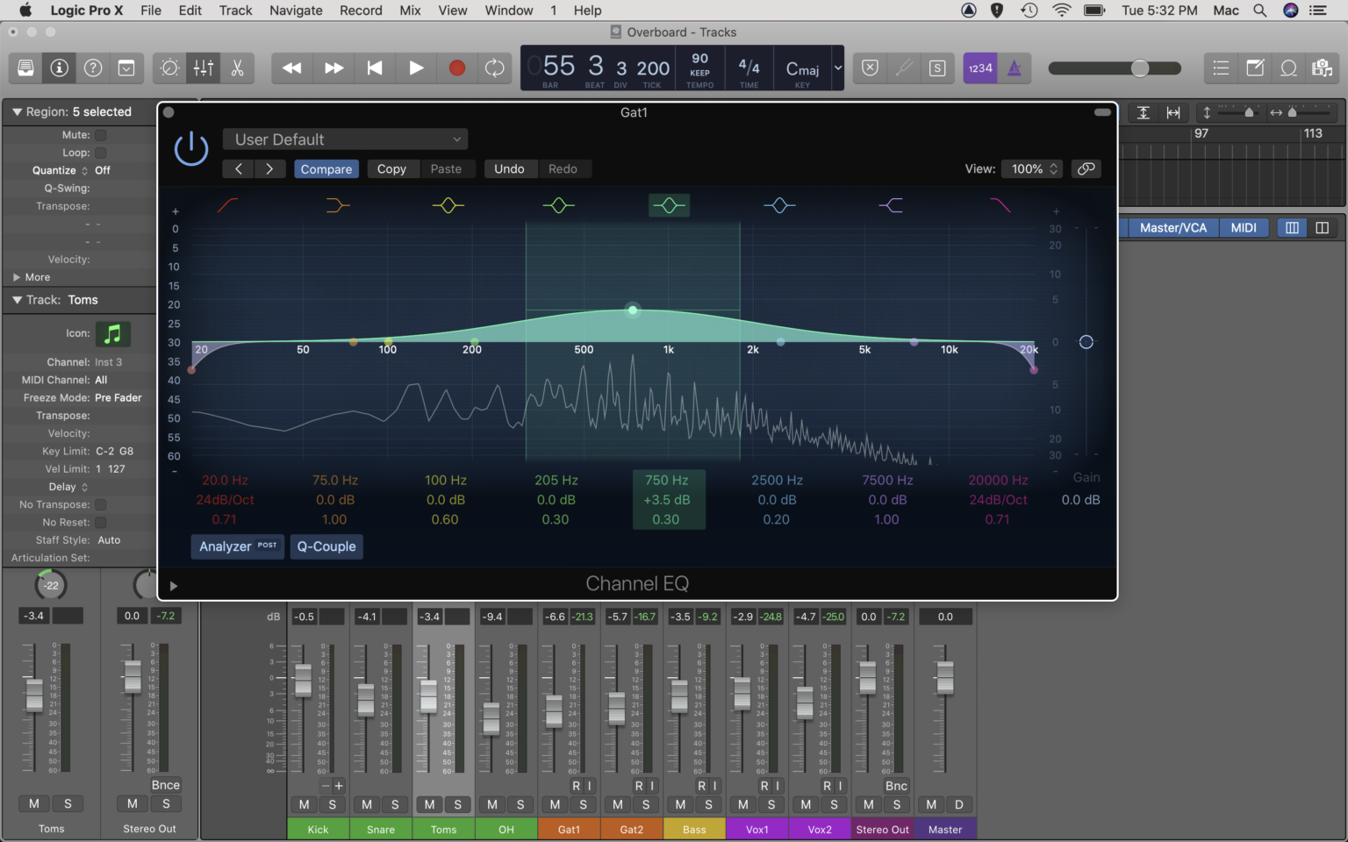Switch to the MIDI tab
Viewport: 1348px width, 842px height.
(x=1244, y=227)
